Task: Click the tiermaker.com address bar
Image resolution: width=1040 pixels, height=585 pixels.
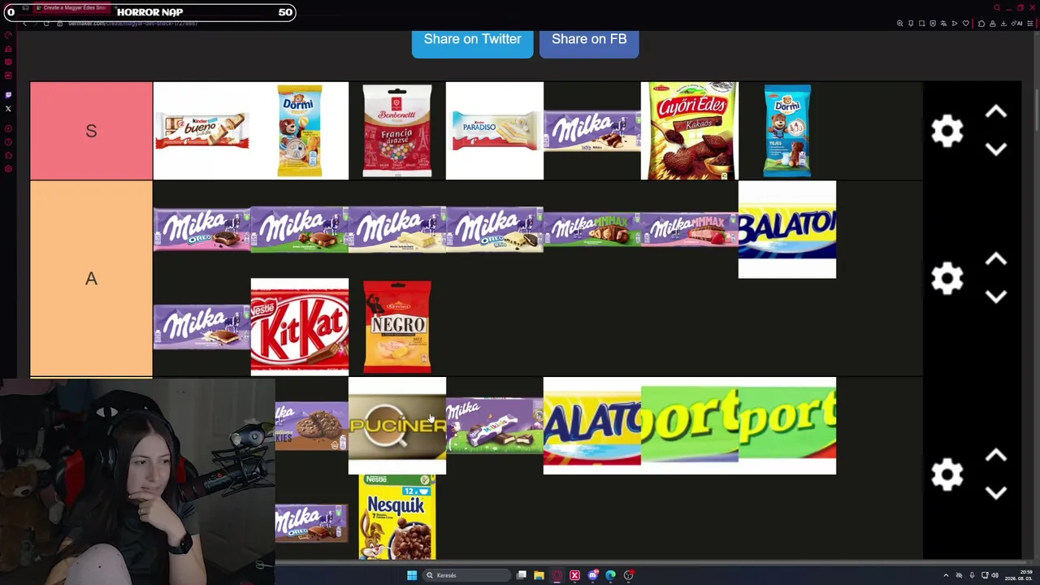Action: point(132,23)
